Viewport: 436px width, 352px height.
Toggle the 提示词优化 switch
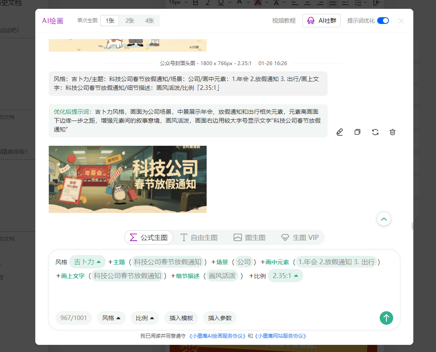(383, 21)
